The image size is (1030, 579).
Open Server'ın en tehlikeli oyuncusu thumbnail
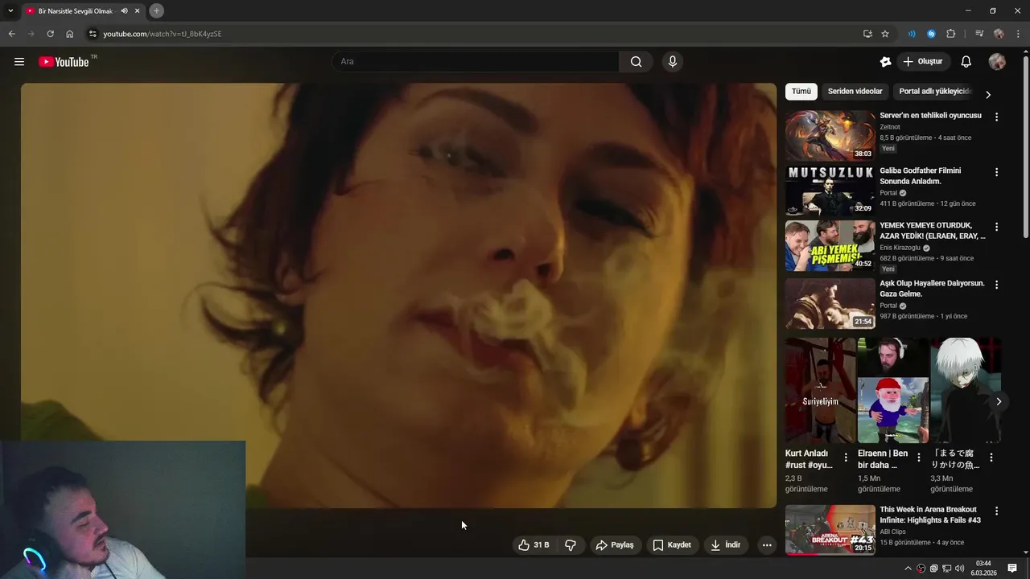830,136
